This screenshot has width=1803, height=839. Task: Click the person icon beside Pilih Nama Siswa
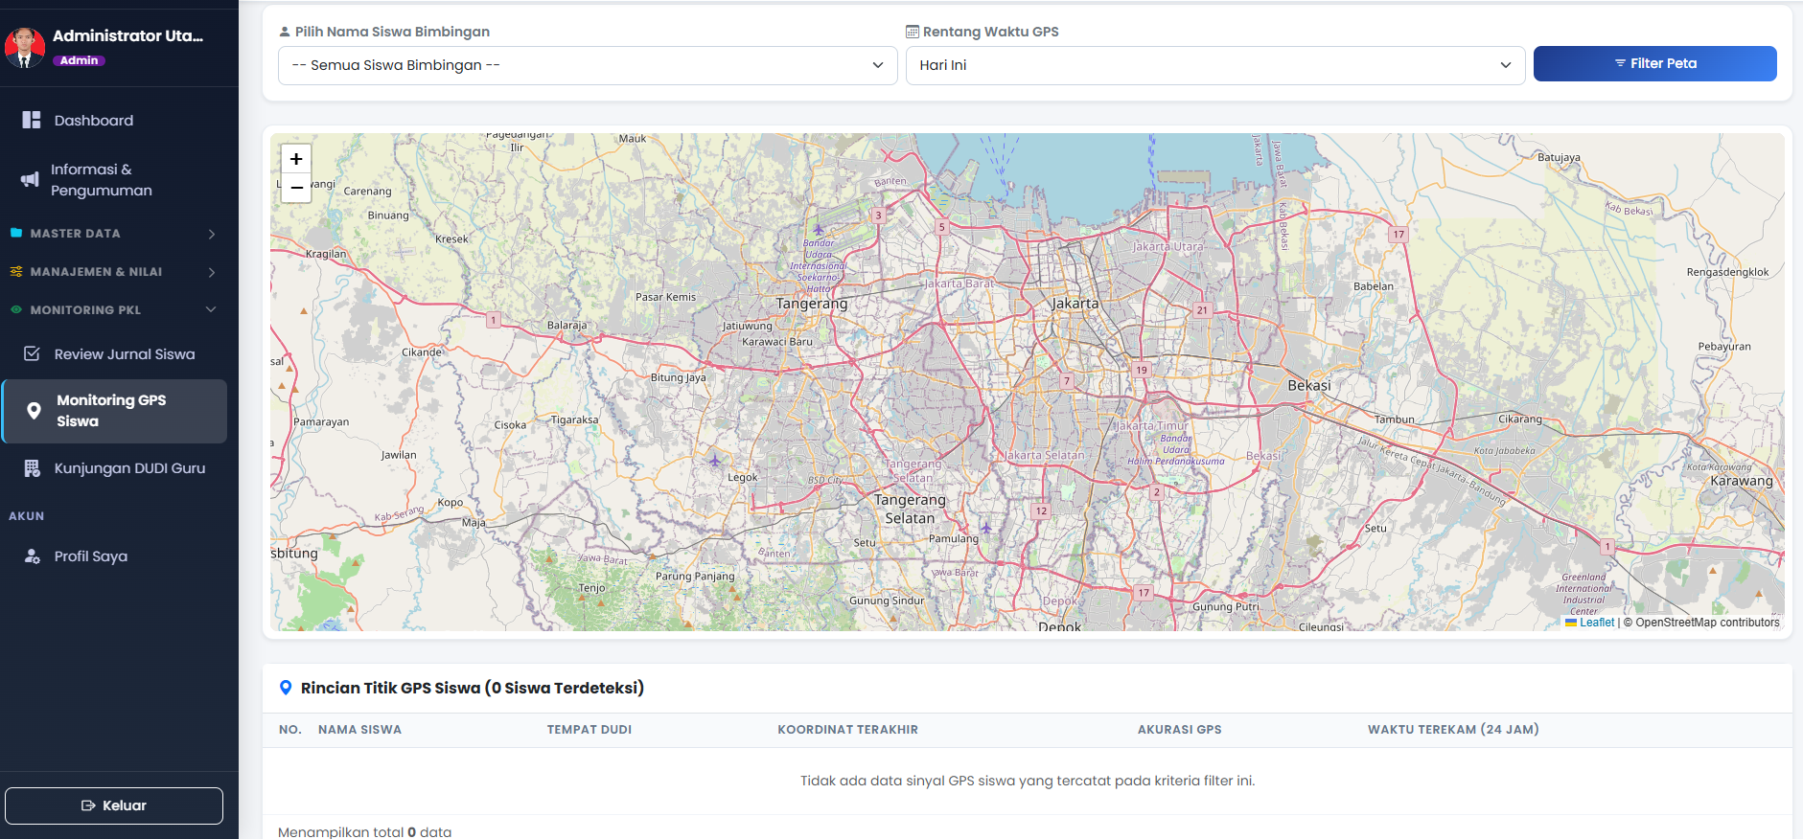[x=285, y=32]
